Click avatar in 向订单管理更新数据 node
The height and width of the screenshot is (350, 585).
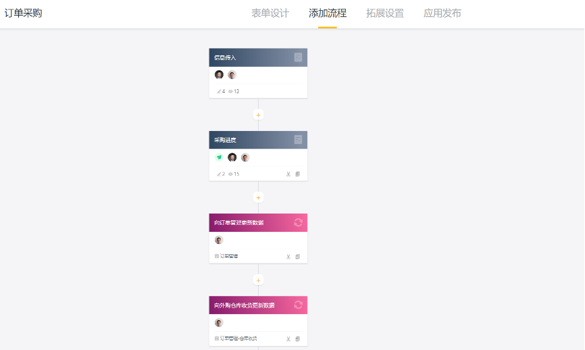pos(219,240)
